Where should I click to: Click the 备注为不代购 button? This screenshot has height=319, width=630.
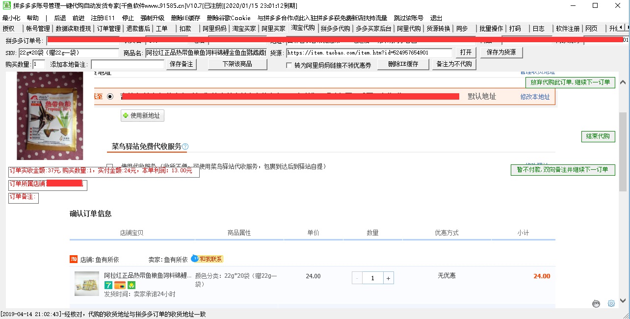(454, 64)
